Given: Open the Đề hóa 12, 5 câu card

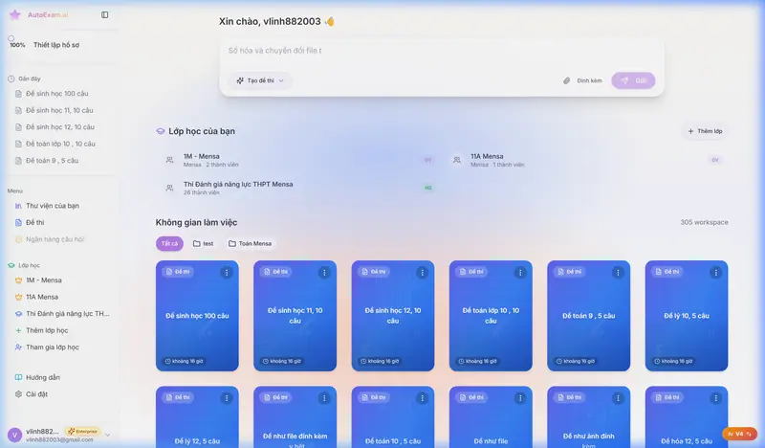Looking at the screenshot, I should (687, 417).
